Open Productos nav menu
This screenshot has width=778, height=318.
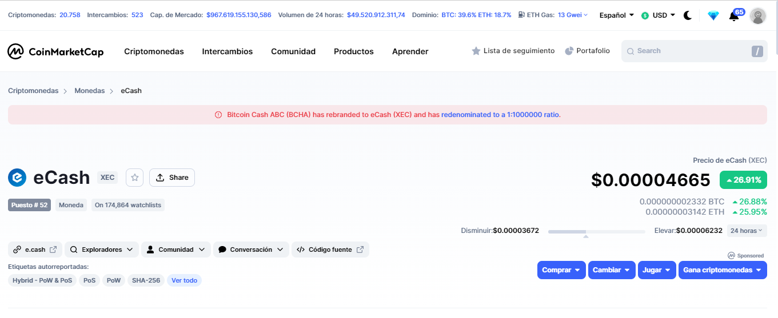[354, 51]
